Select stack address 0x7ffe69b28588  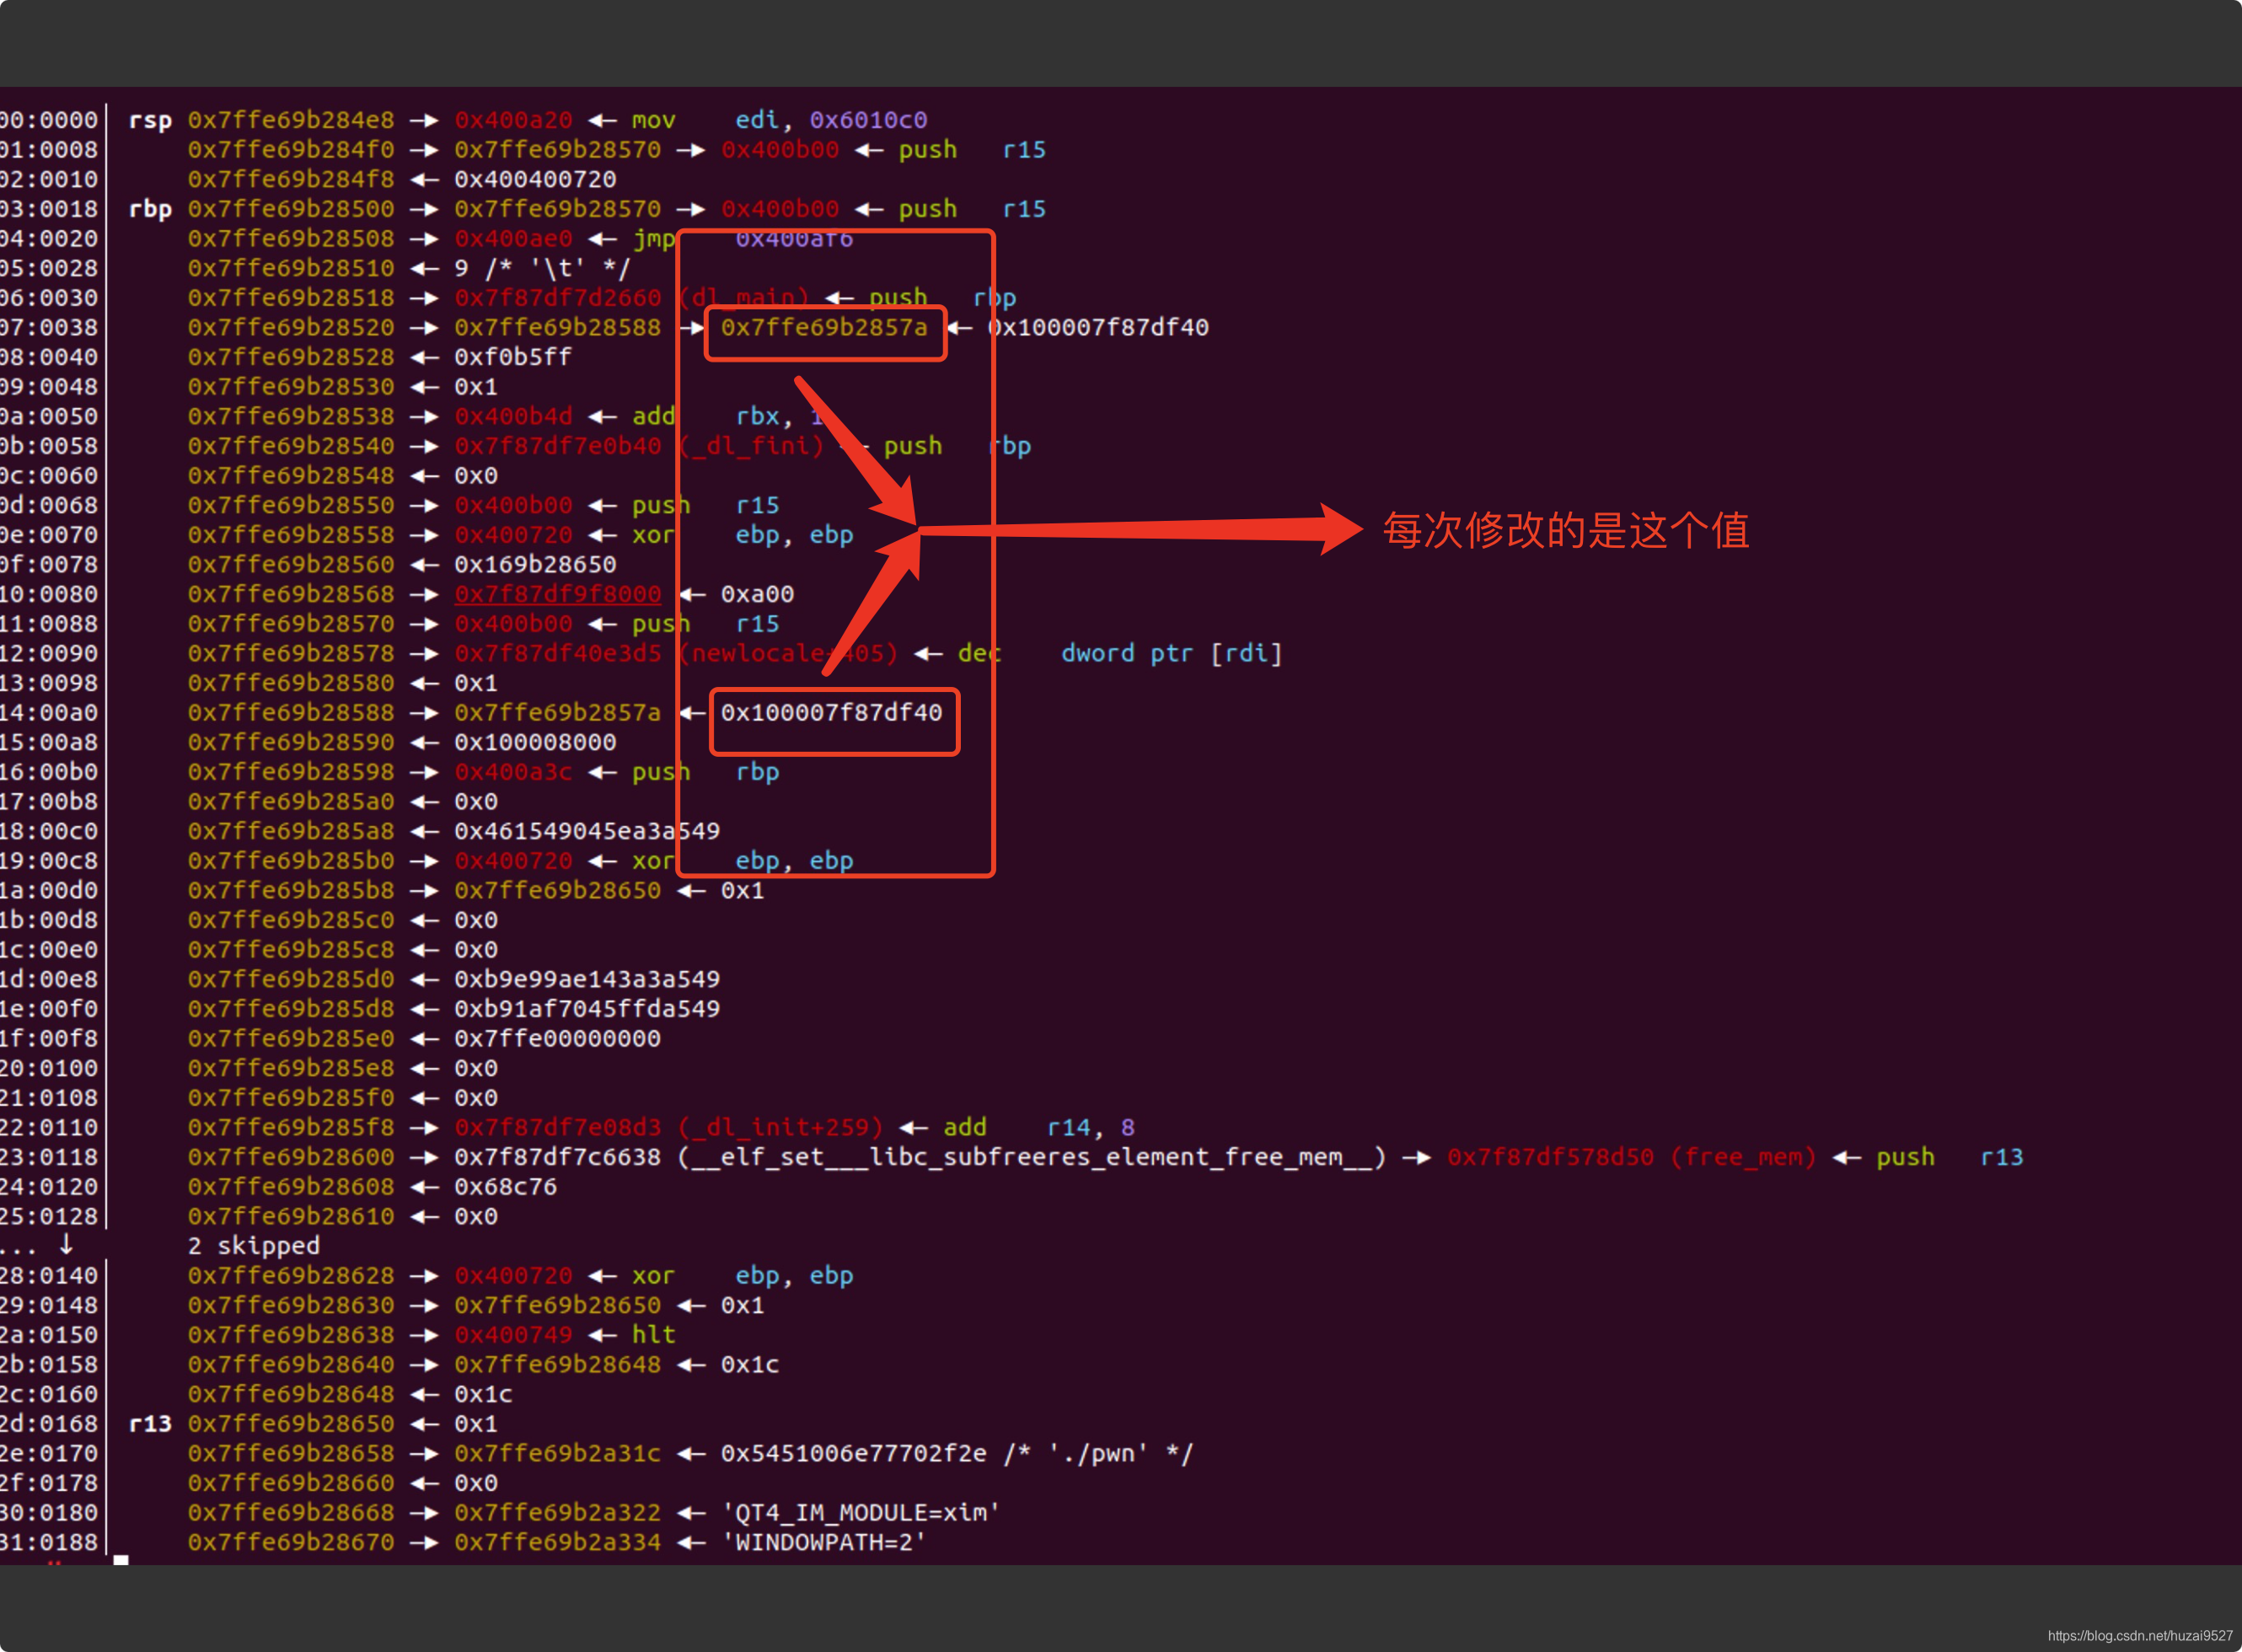(x=291, y=712)
